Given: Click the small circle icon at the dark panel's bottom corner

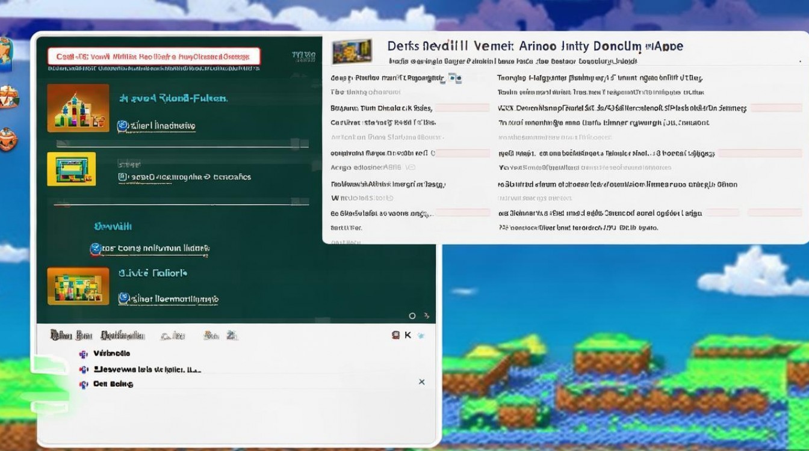Looking at the screenshot, I should tap(412, 316).
